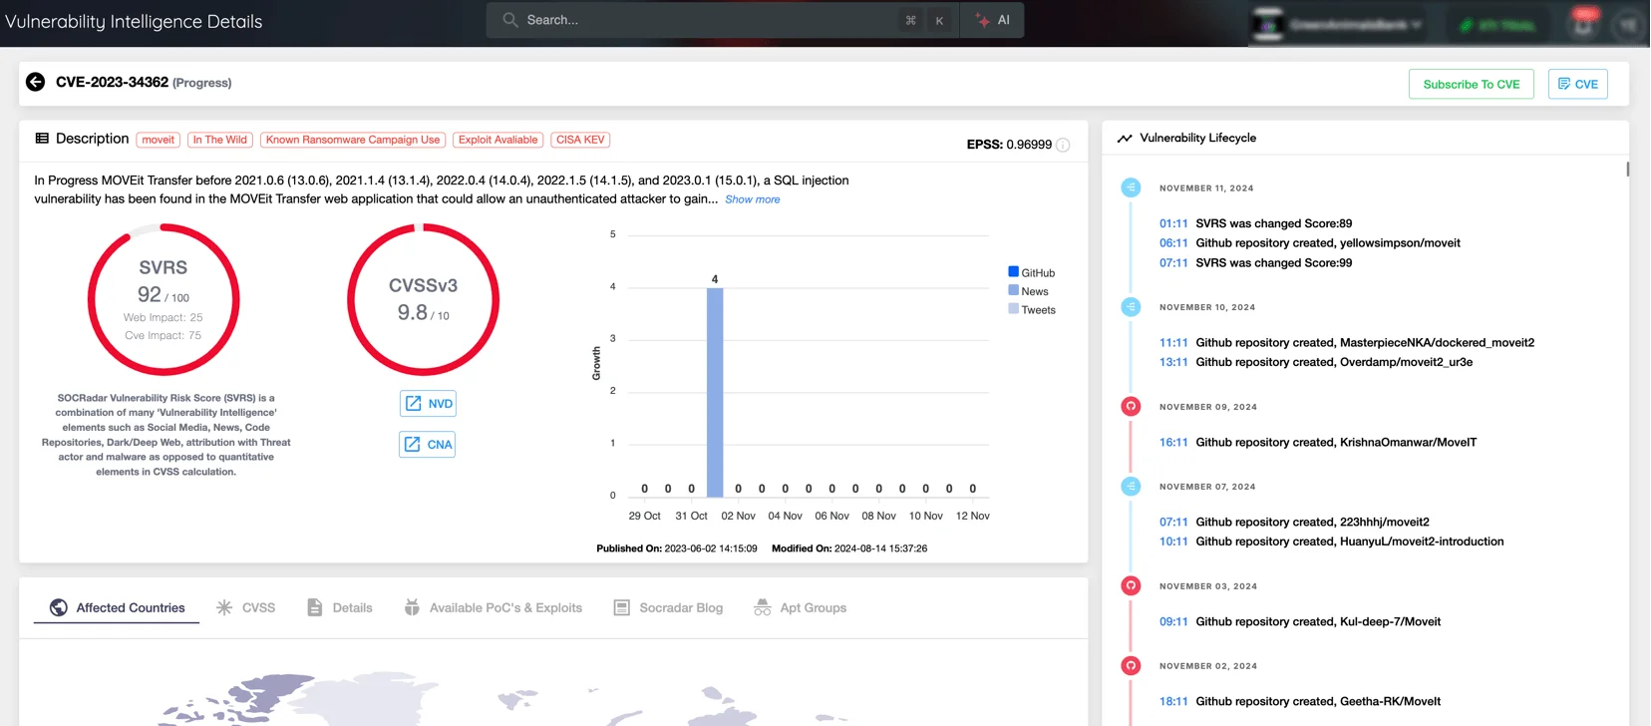
Task: Click the CVSSv3 9.8 score gauge
Action: pos(423,299)
